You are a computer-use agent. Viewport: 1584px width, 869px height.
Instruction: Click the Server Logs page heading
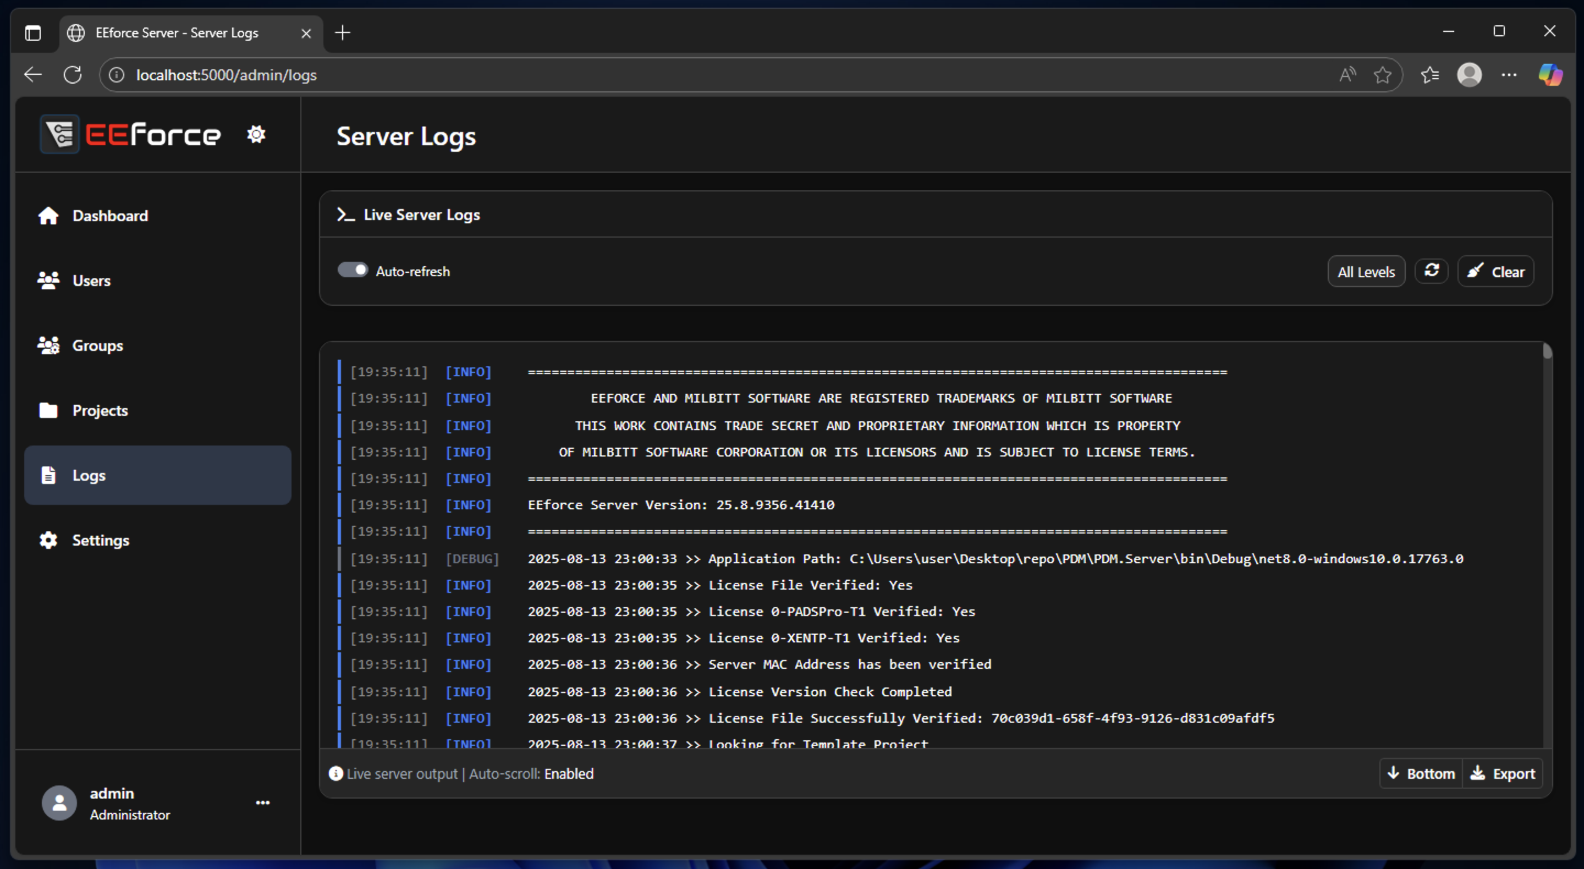coord(406,136)
